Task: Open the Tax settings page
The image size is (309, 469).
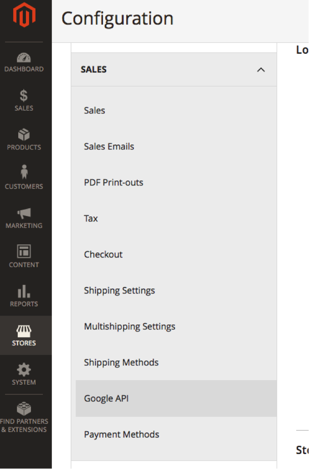Action: pos(91,218)
